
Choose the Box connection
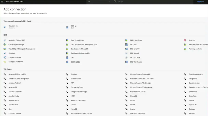tap(10, 109)
